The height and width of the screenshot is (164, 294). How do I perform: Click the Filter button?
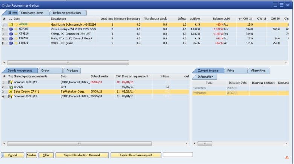46,155
